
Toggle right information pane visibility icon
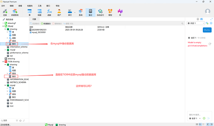tap(212, 124)
